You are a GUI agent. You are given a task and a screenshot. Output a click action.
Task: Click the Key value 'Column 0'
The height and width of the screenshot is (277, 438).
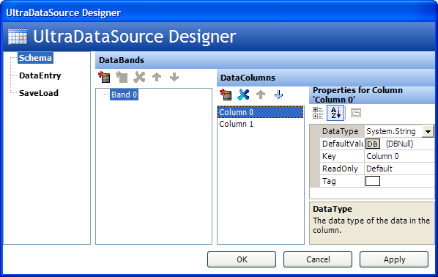382,156
